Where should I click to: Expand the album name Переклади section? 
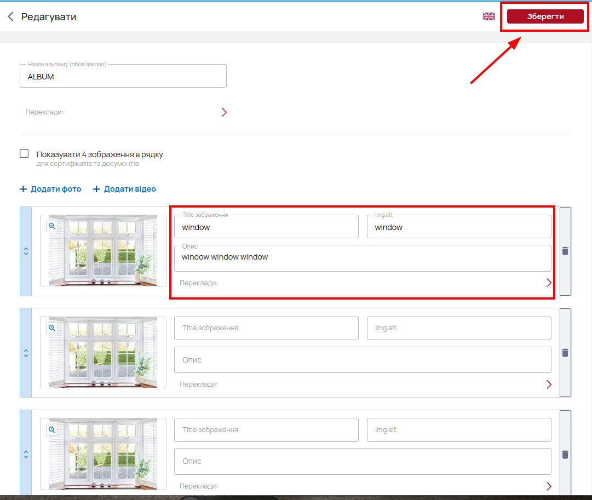225,112
